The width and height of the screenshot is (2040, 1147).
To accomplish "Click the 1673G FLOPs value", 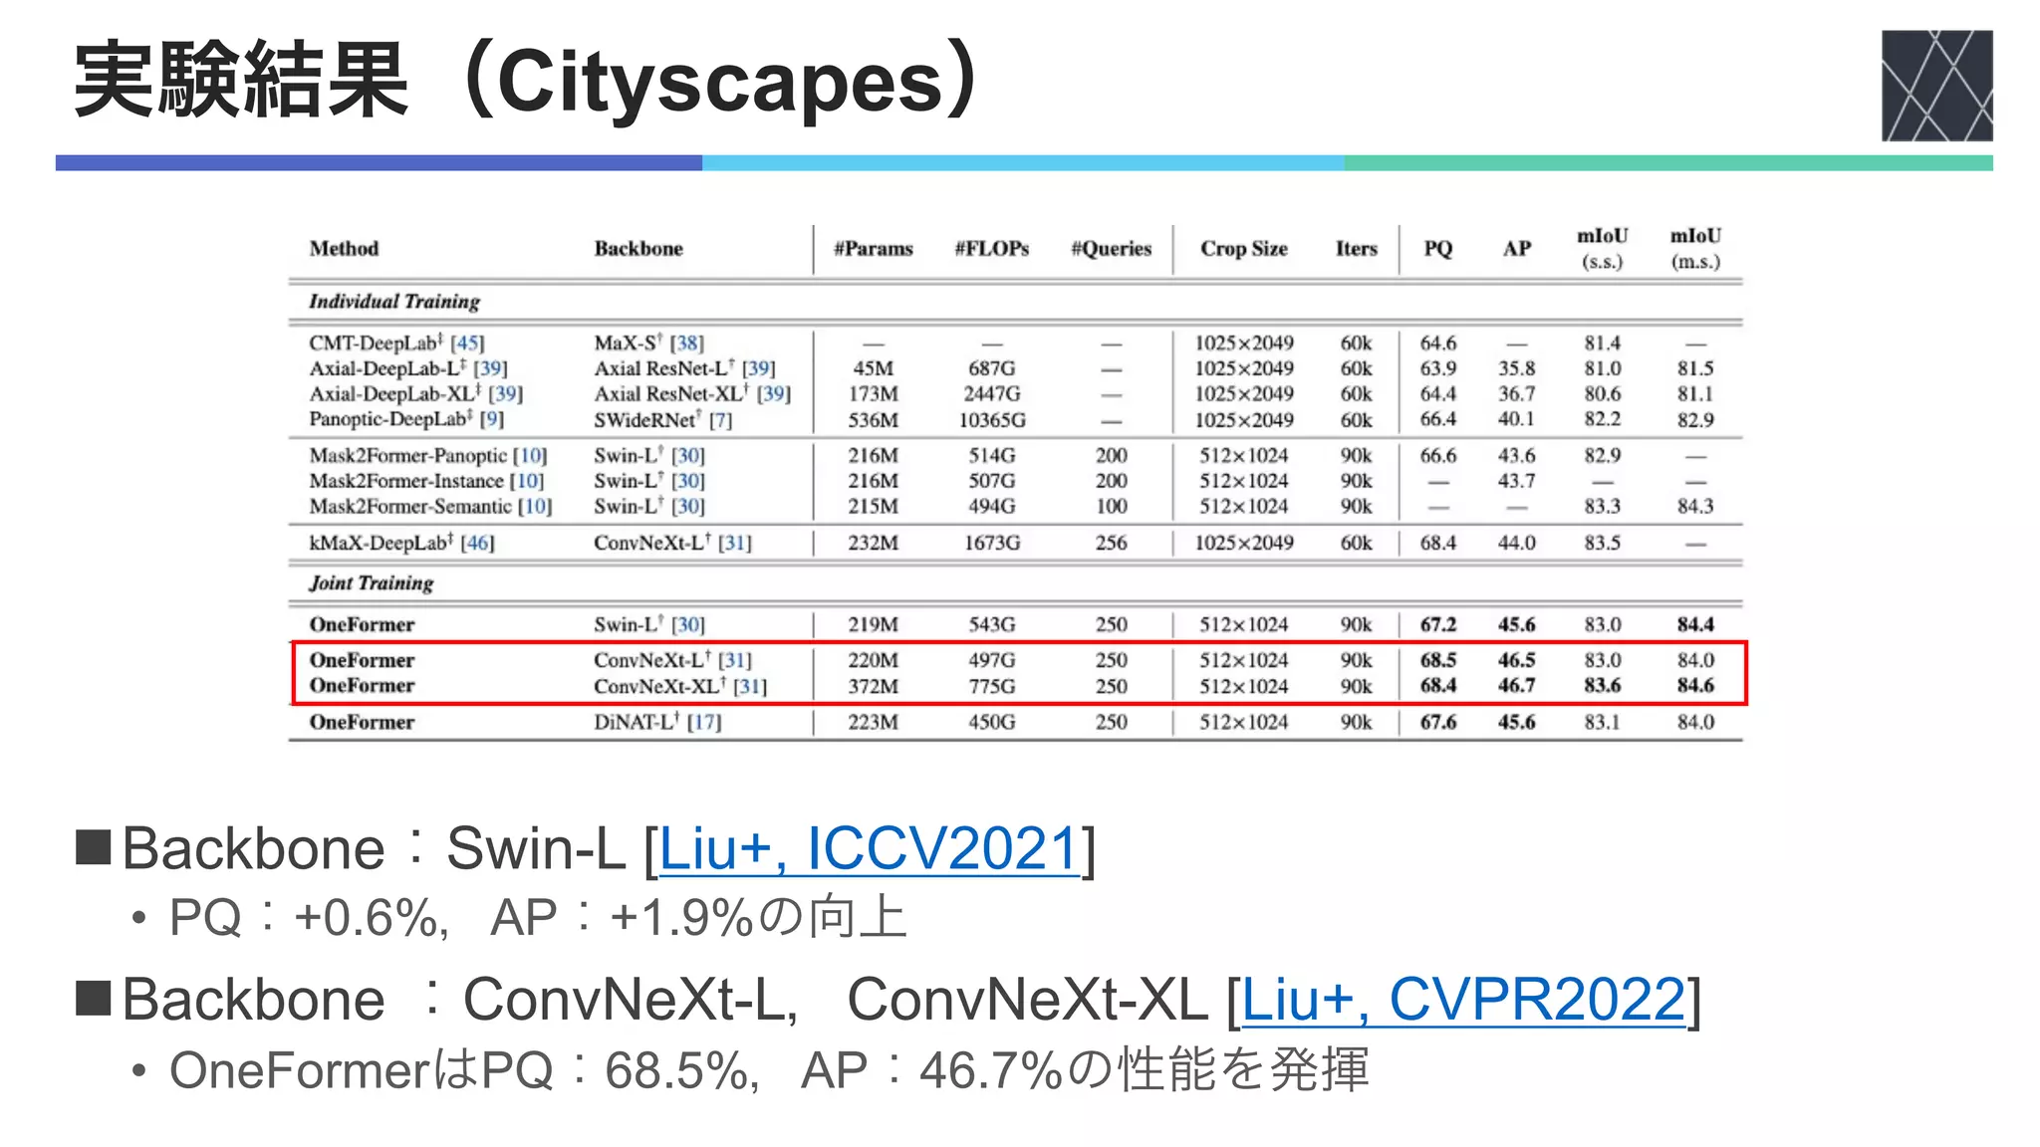I will (x=992, y=544).
